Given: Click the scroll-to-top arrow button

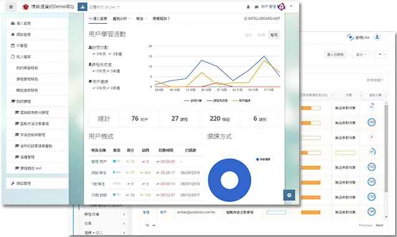Looking at the screenshot, I should (x=289, y=195).
